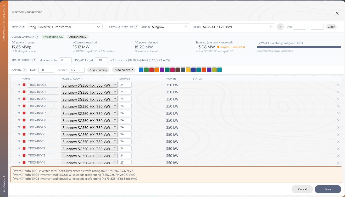Select the slate gray color swatch
This screenshot has height=197, width=345.
[183, 70]
